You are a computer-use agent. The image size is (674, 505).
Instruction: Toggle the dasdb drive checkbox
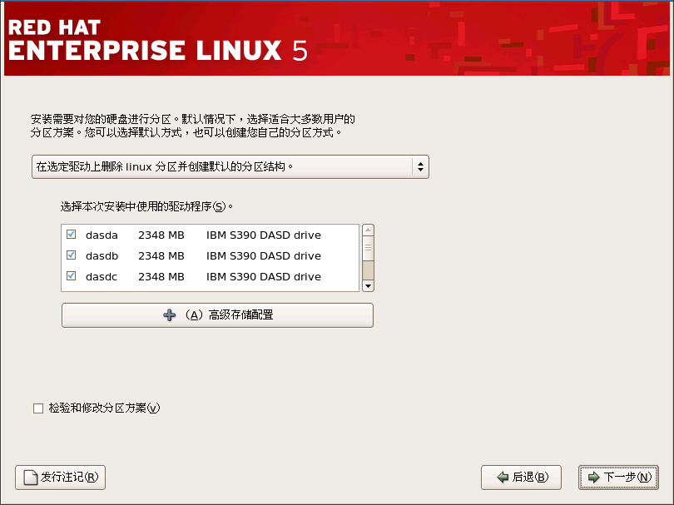71,255
